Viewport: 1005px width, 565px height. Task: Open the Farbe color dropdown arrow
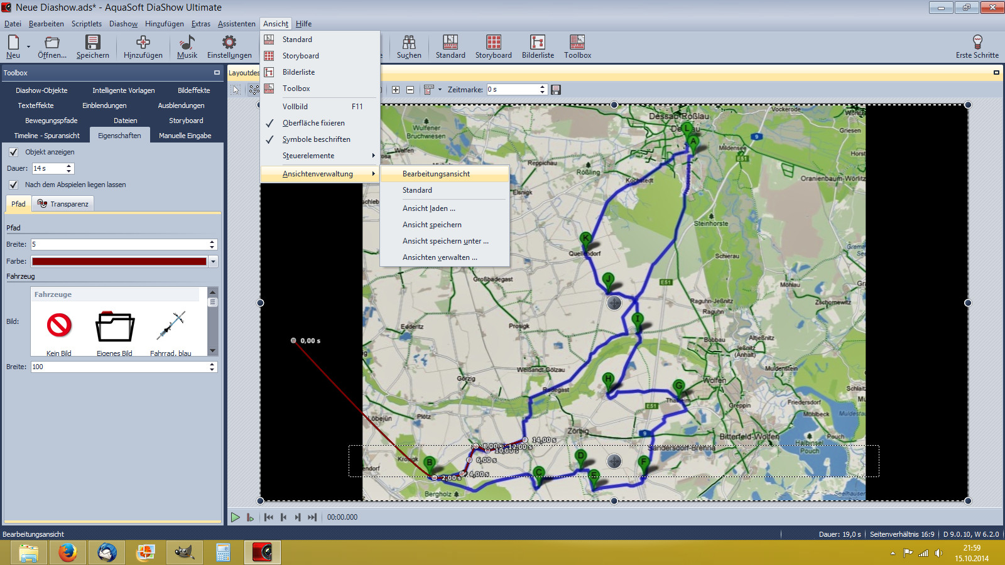[214, 261]
